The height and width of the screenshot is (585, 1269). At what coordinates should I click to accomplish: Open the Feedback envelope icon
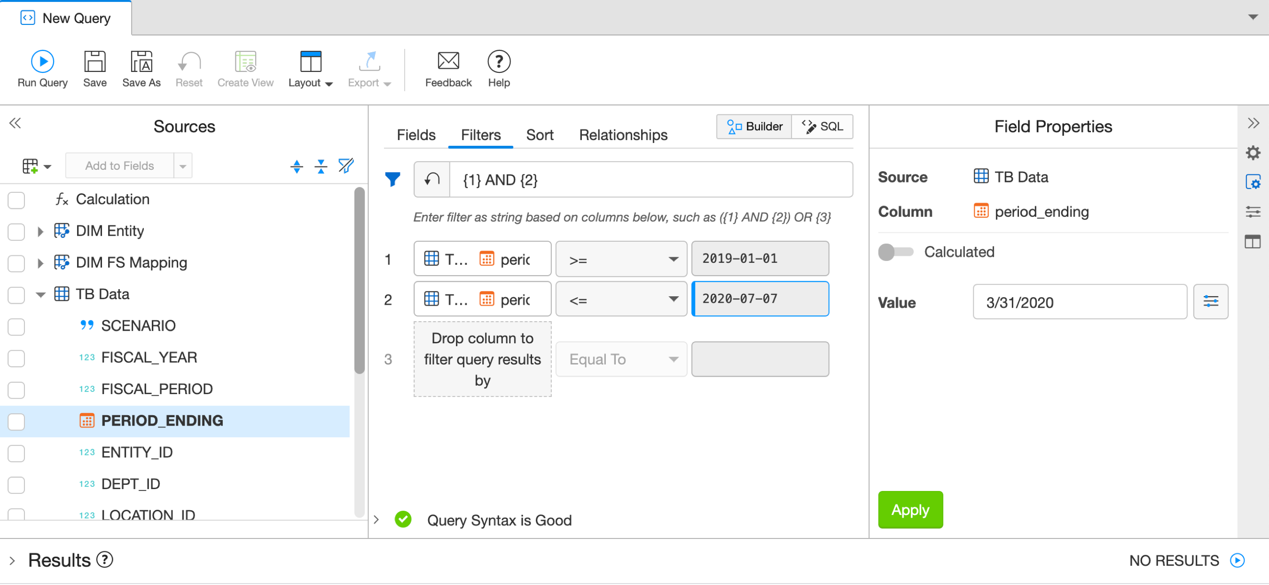click(x=448, y=61)
